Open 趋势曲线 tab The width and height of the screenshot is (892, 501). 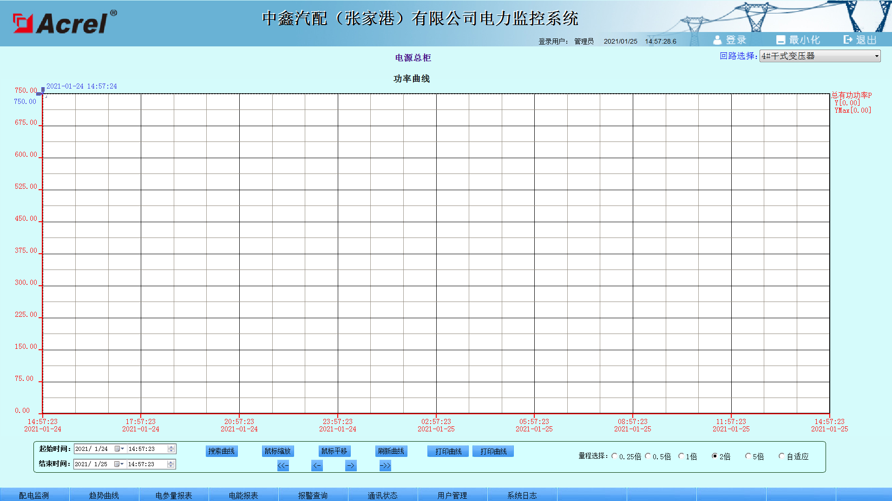(x=104, y=495)
